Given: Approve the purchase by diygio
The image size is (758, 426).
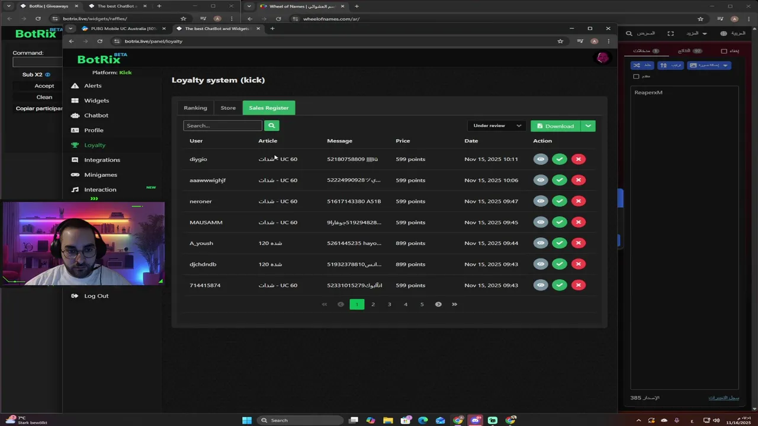Looking at the screenshot, I should [560, 159].
